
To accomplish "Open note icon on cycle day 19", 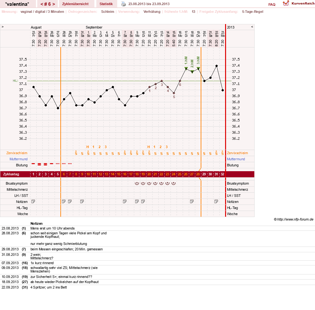I will [143, 202].
